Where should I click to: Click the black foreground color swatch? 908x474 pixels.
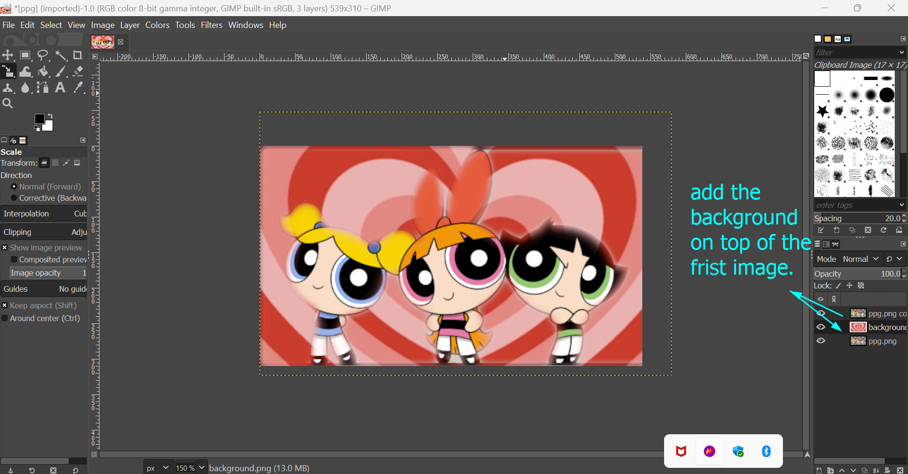pos(39,118)
